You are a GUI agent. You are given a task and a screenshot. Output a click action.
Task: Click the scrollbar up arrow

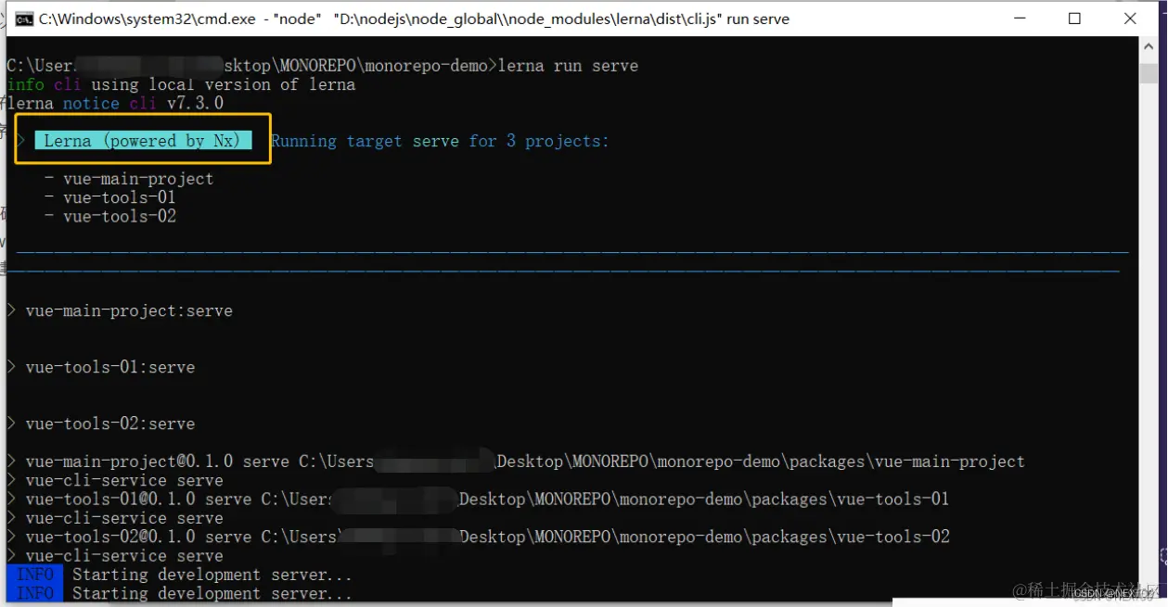tap(1149, 44)
